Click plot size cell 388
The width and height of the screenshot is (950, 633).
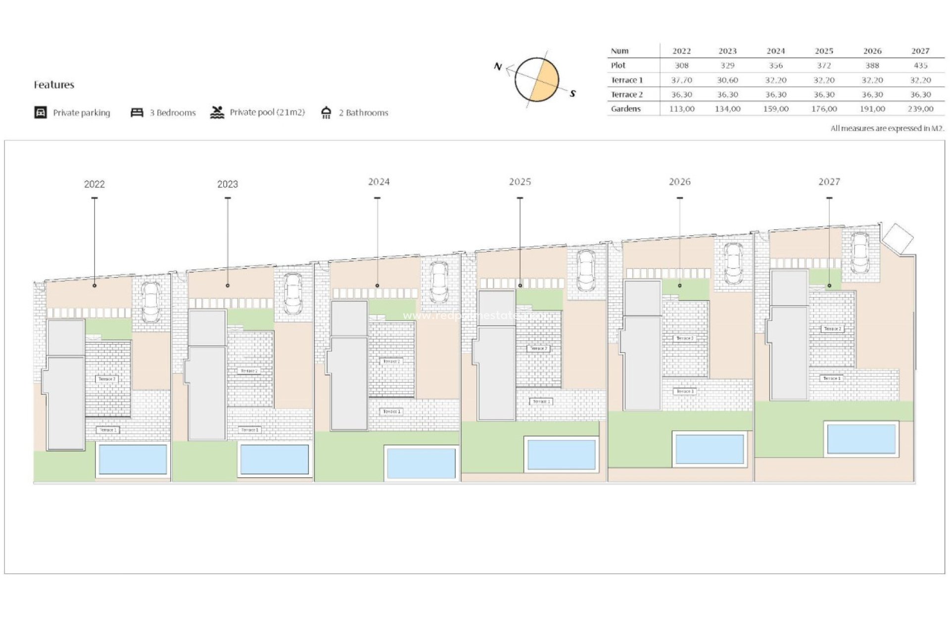872,65
